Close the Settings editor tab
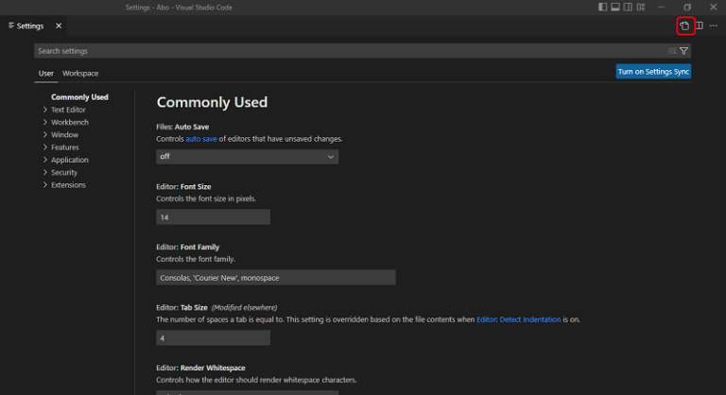The image size is (726, 395). tap(59, 26)
